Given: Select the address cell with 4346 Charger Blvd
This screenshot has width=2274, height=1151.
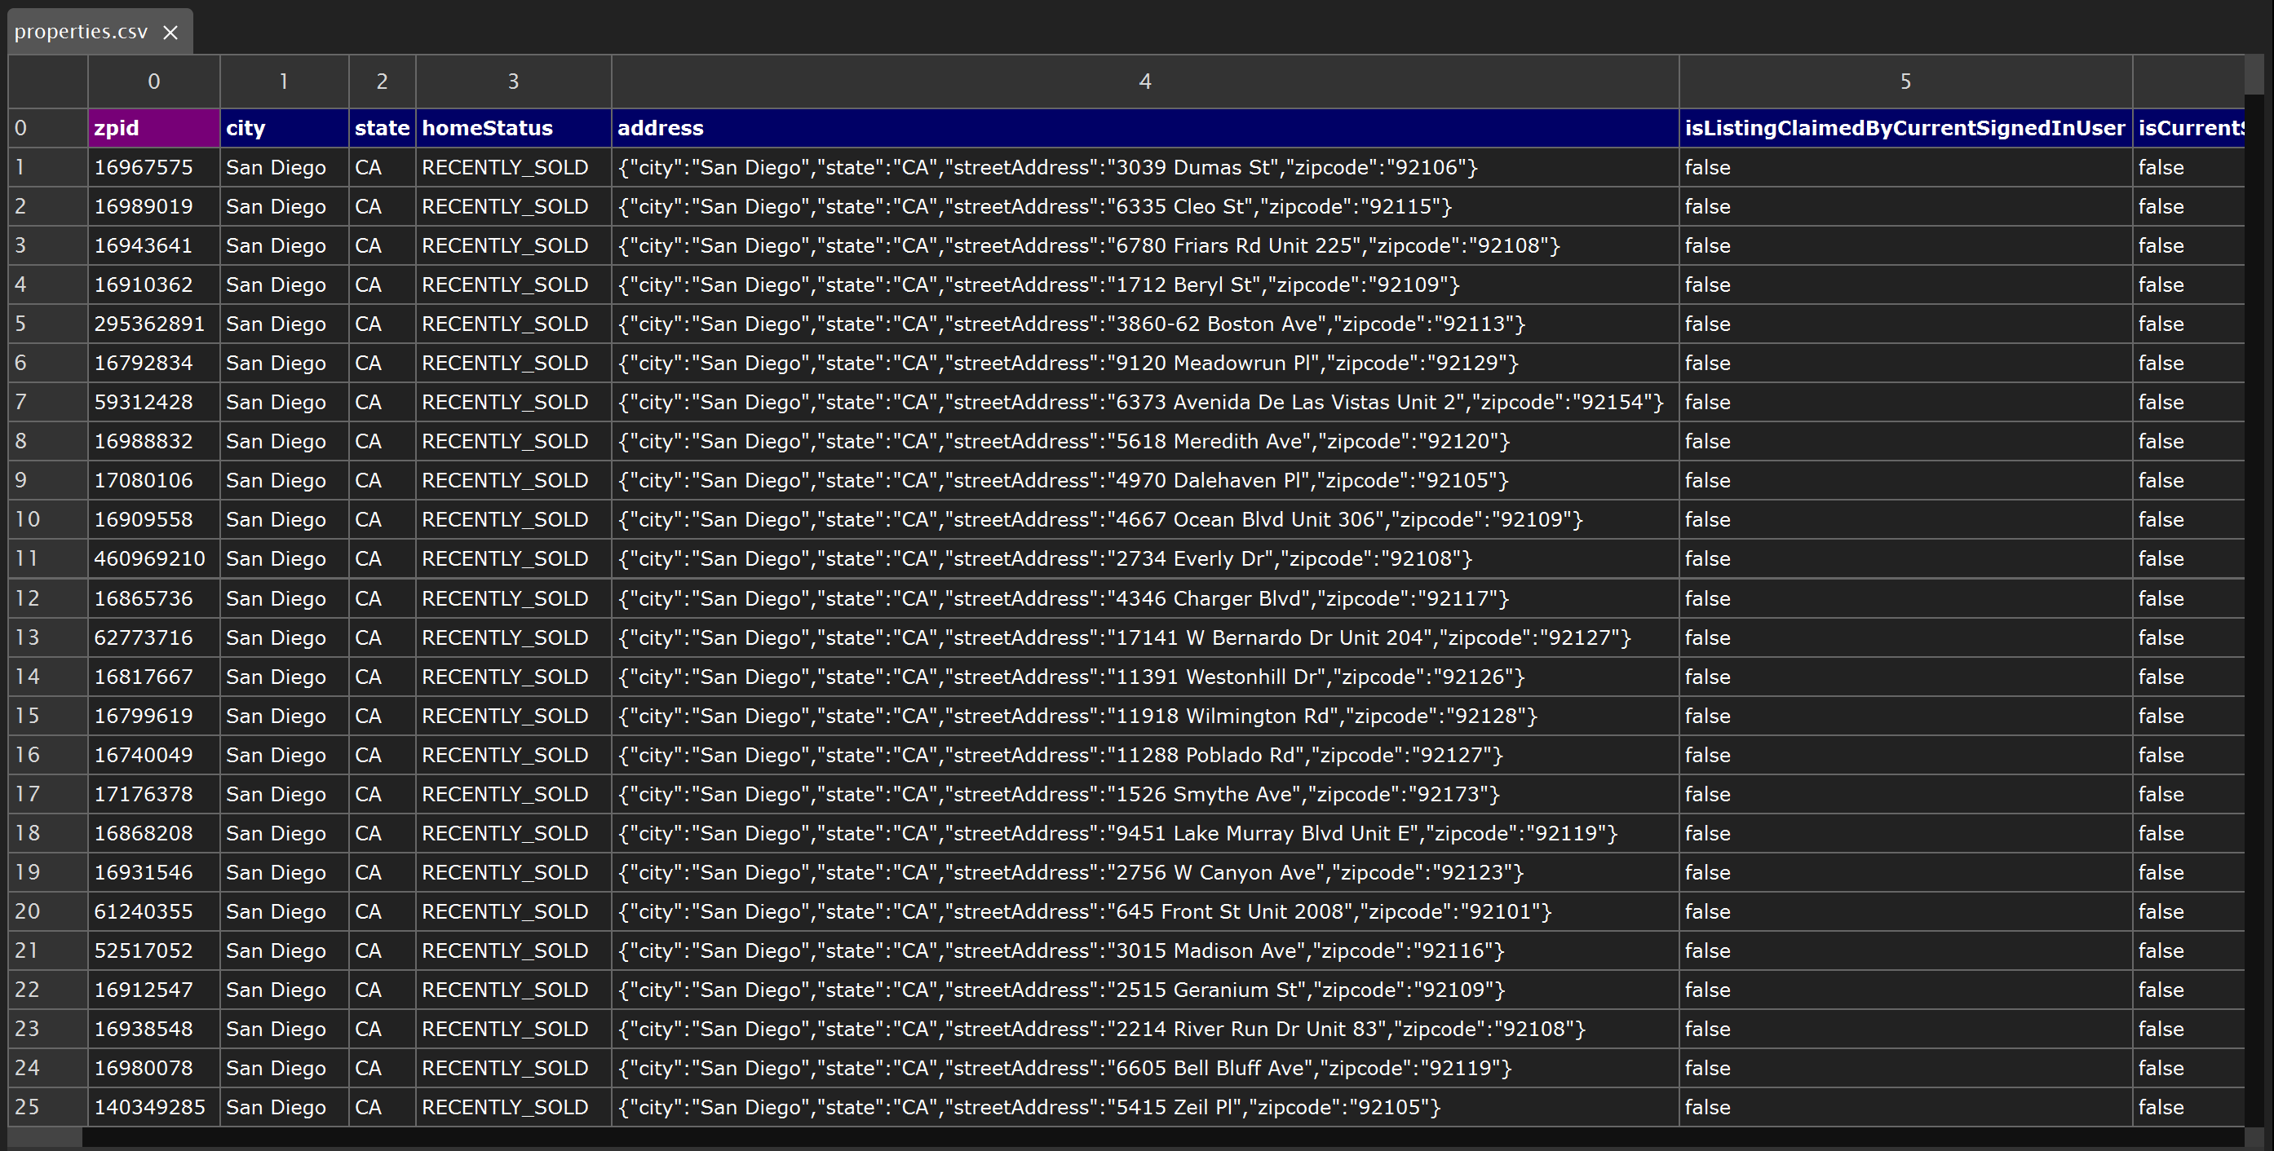Looking at the screenshot, I should click(1145, 598).
